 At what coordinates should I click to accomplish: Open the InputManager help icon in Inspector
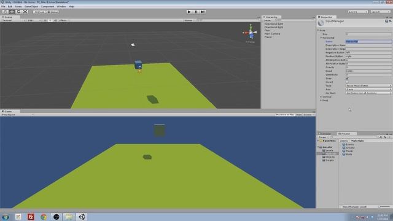click(x=386, y=21)
